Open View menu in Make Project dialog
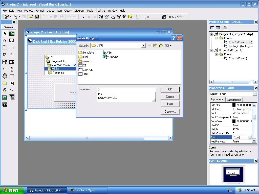Screen dimensions: 259x194 pos(168,45)
